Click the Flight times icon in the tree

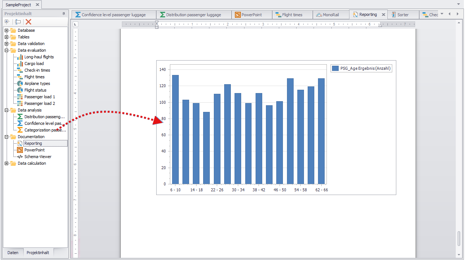20,77
